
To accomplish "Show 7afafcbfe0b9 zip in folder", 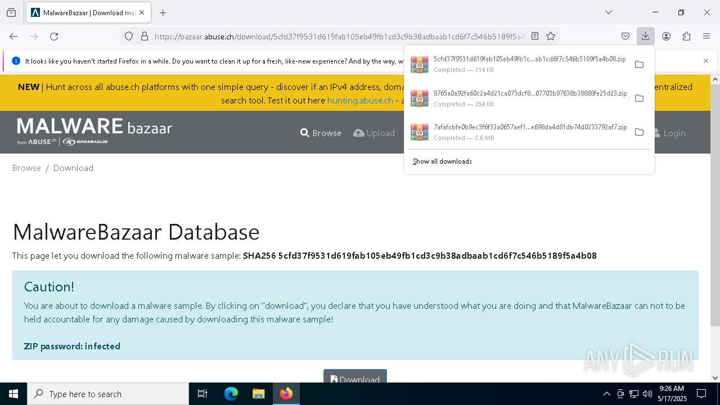I will 639,132.
